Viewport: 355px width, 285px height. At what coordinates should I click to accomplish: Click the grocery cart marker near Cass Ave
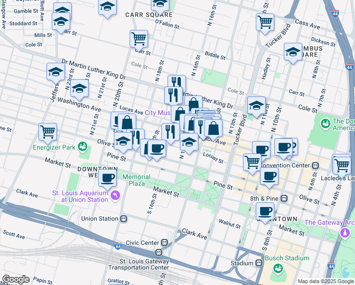click(265, 23)
